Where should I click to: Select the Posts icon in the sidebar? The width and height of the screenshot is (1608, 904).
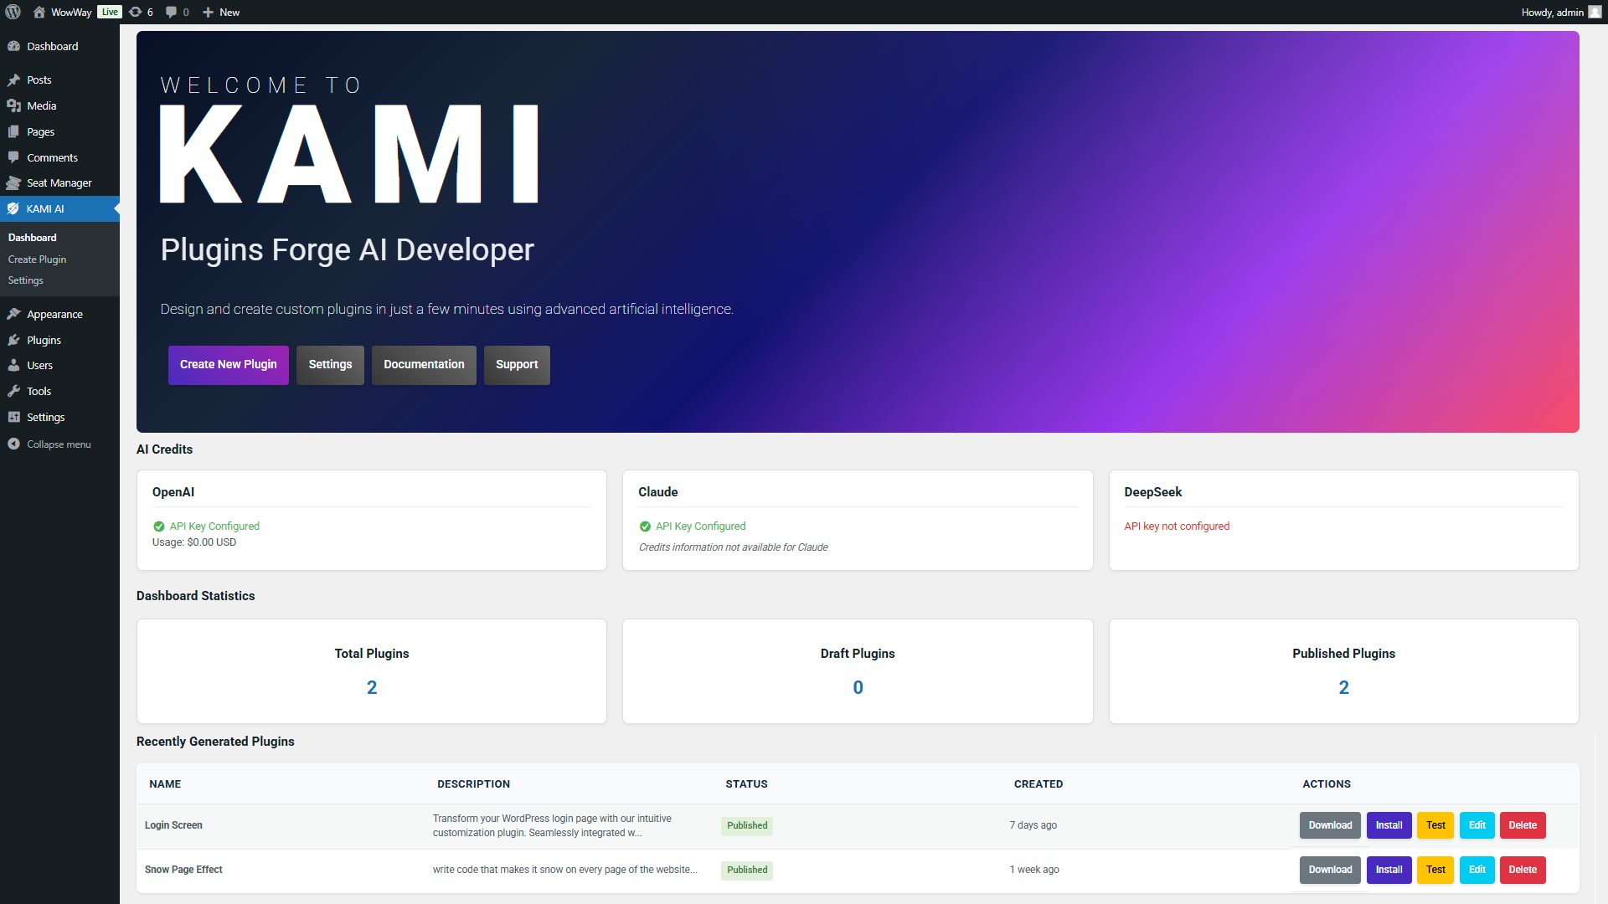point(15,80)
